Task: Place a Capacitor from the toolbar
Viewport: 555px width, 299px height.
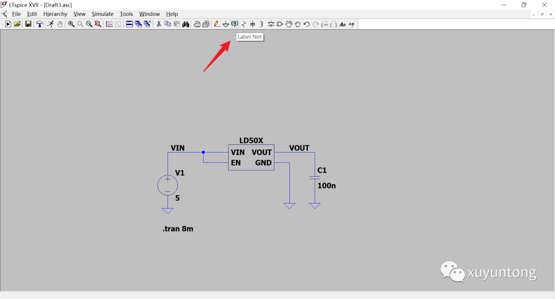Action: tap(253, 24)
